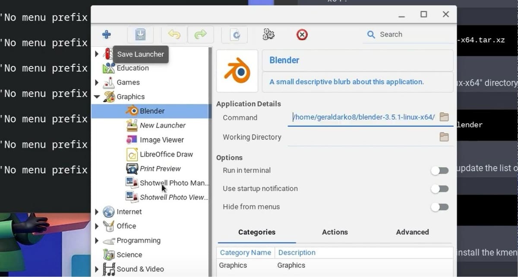518x277 pixels.
Task: Click the Games joystick category icon
Action: [x=109, y=82]
